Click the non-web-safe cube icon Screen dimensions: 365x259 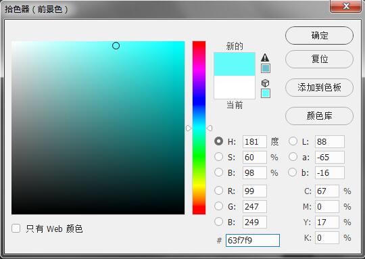pos(265,83)
